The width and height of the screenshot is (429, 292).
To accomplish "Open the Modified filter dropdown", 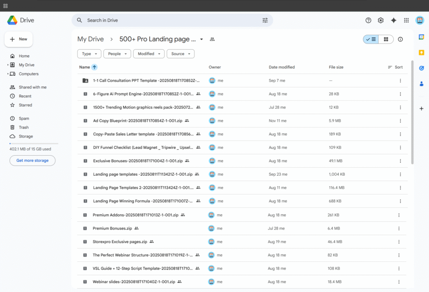I will pos(149,54).
